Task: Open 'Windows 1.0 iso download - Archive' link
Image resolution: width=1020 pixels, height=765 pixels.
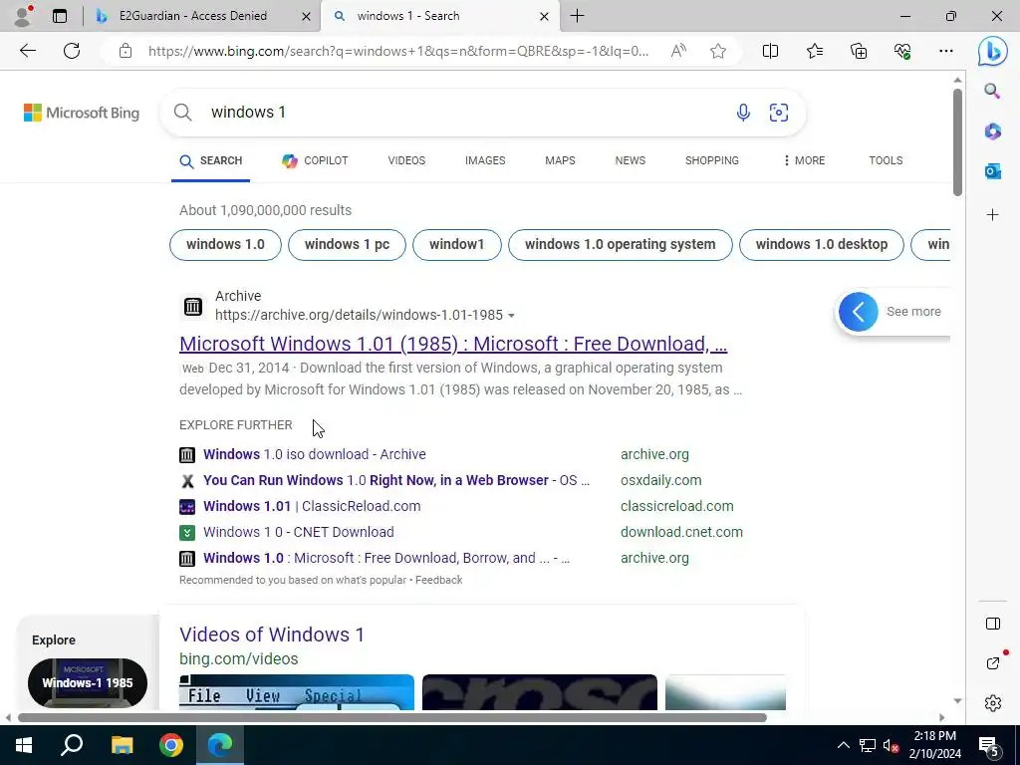Action: coord(315,454)
